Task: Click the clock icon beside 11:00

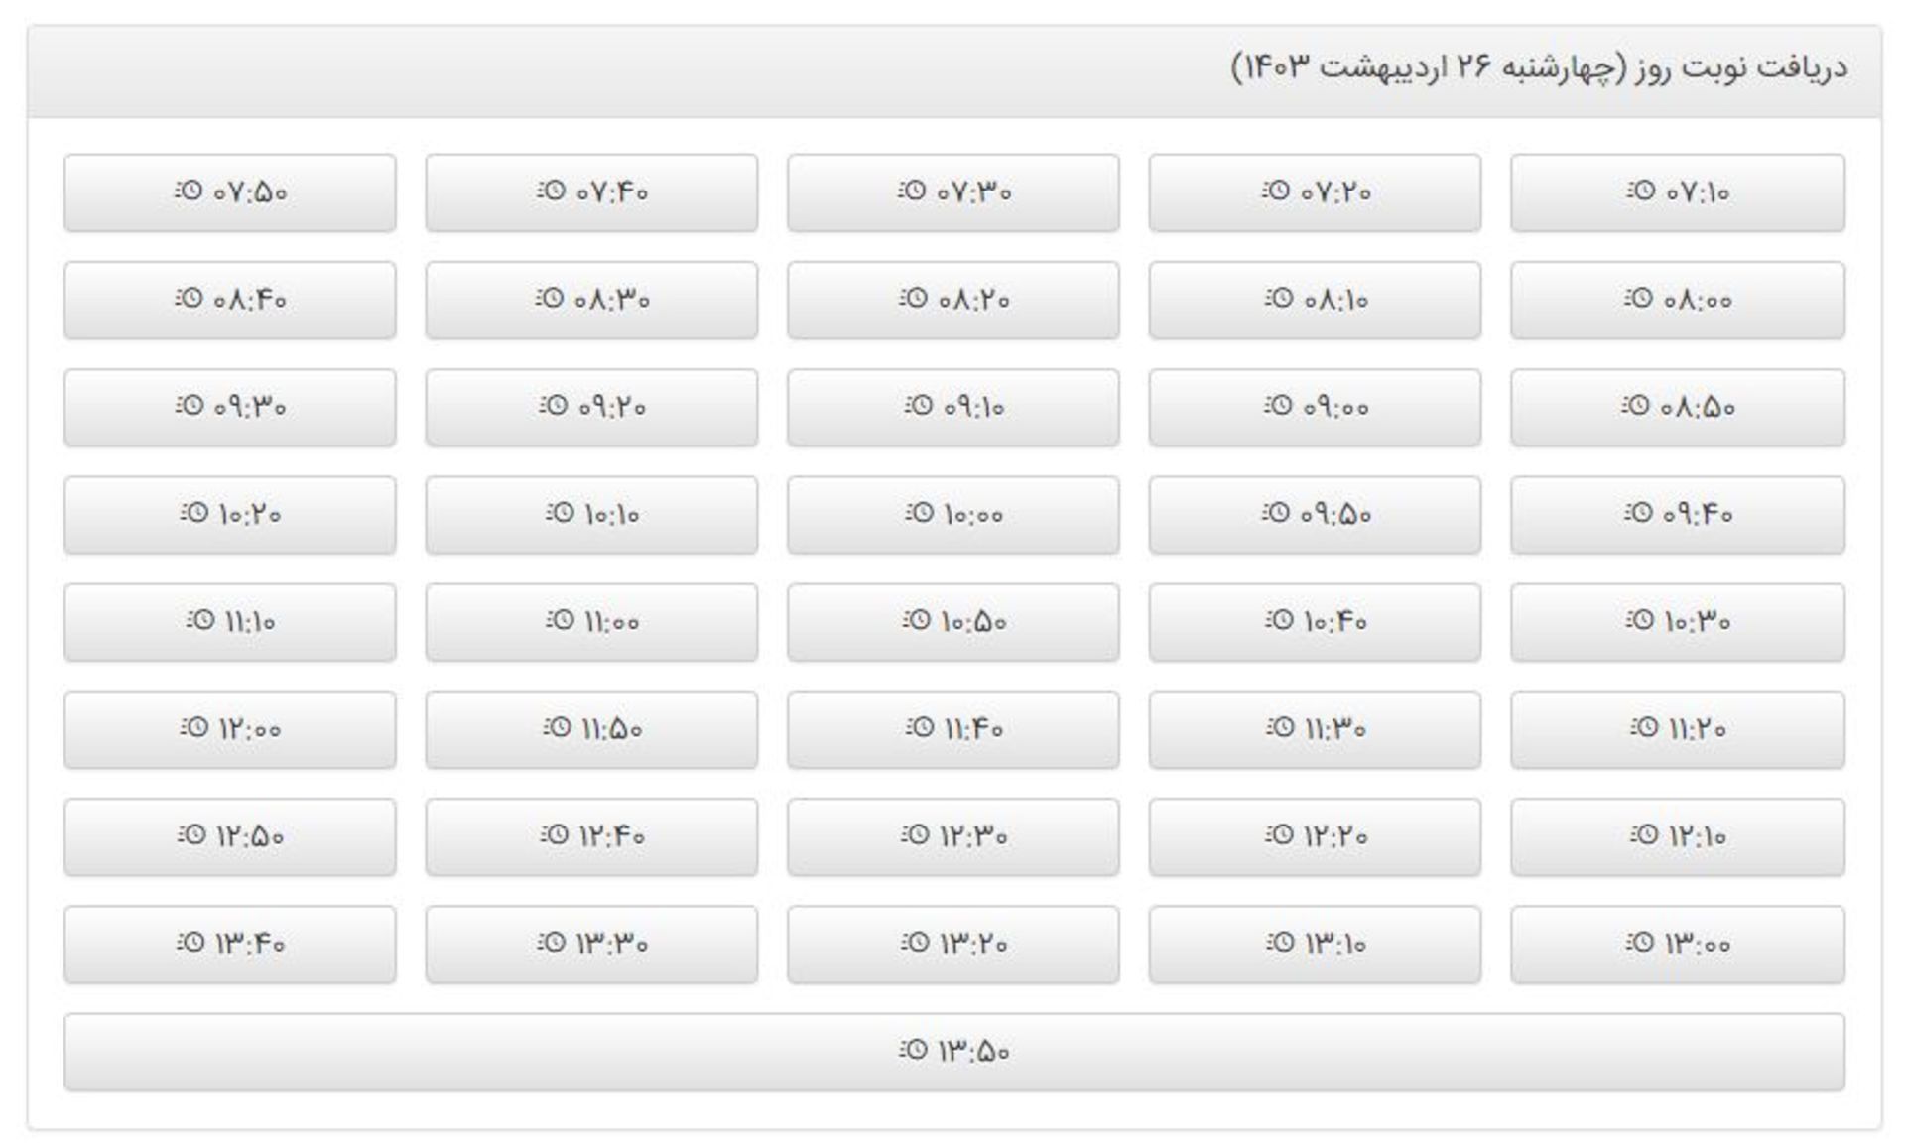Action: click(x=560, y=619)
